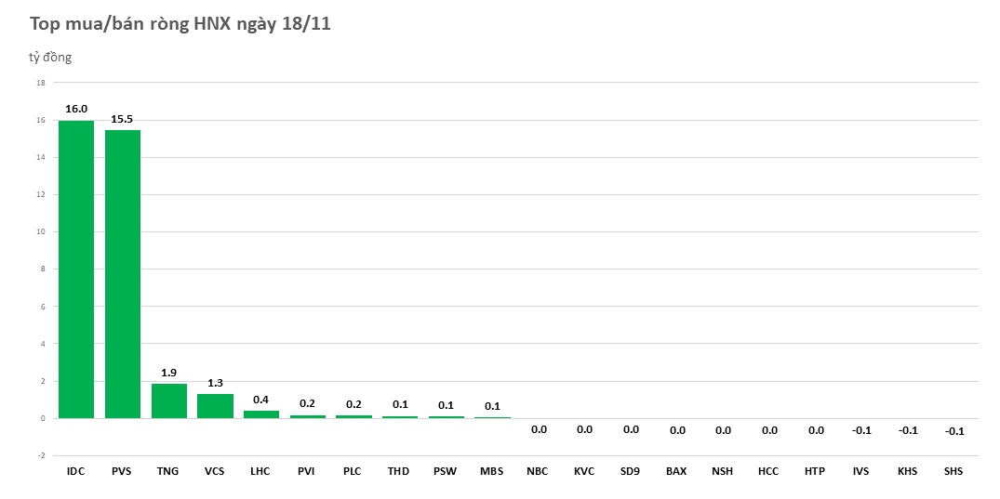Select the SHS ticker label
Viewport: 1000px width, 499px height.
(x=953, y=471)
